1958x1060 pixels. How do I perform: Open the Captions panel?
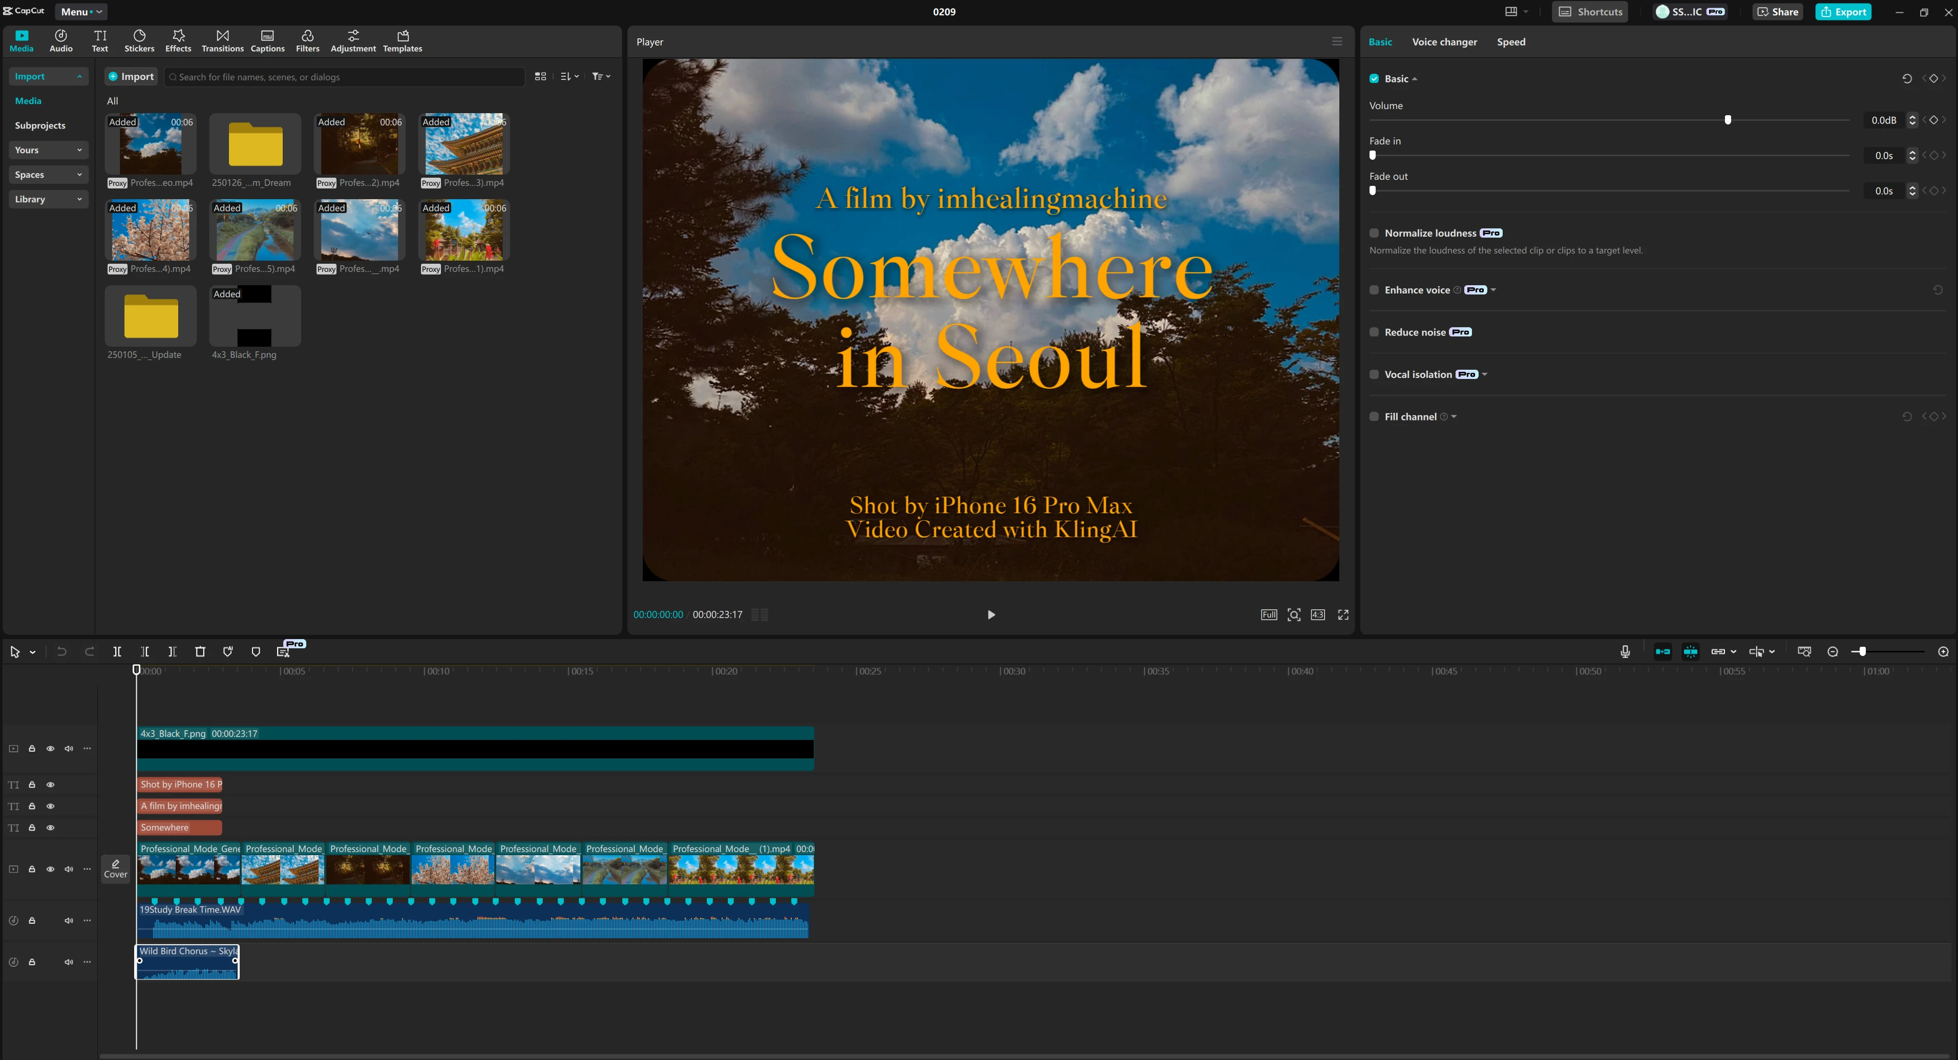coord(267,41)
